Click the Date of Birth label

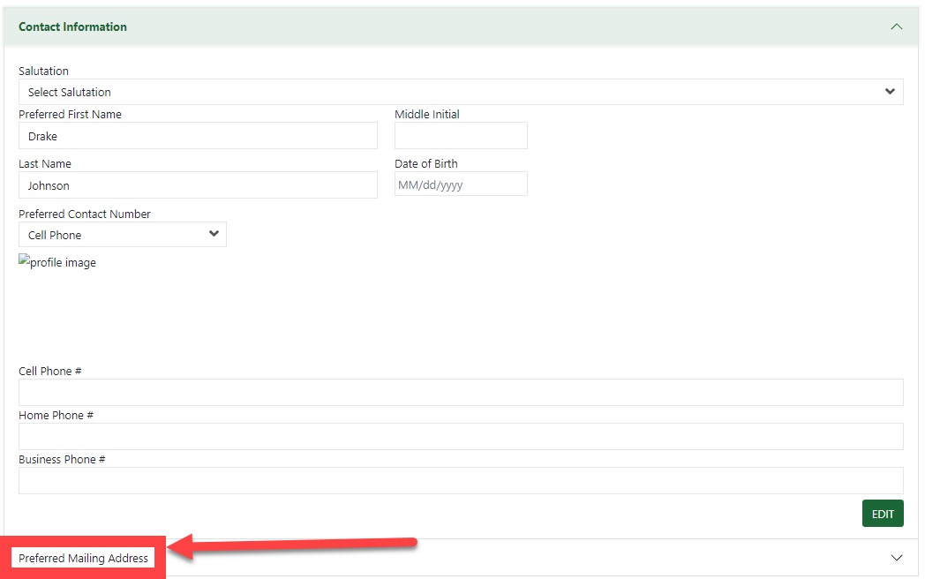pyautogui.click(x=426, y=163)
